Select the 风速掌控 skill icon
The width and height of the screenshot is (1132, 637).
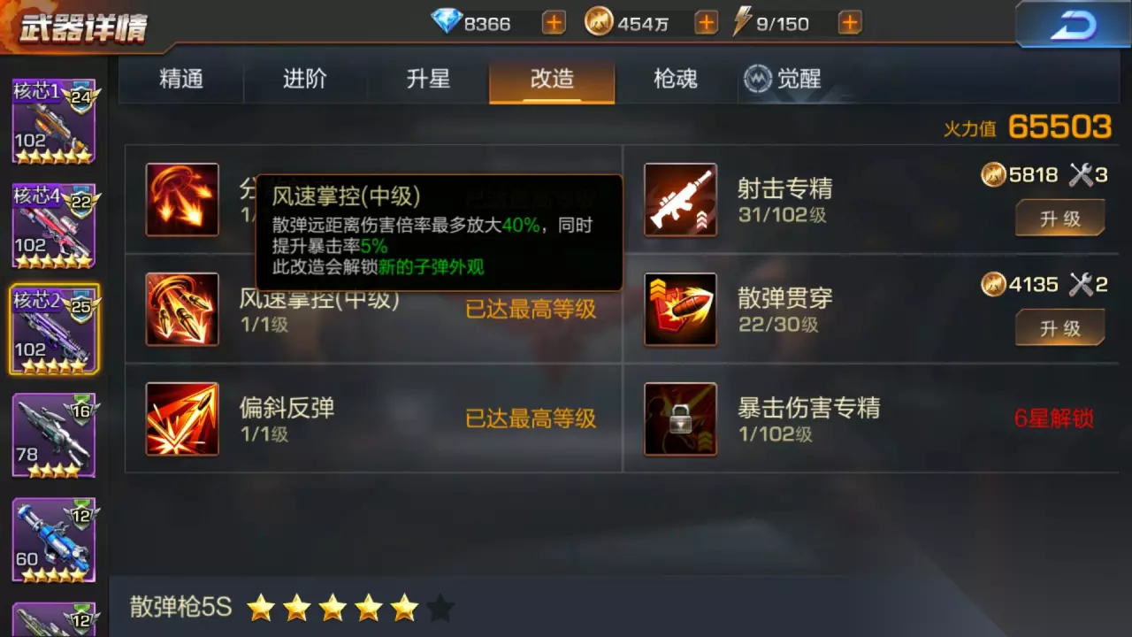click(182, 309)
